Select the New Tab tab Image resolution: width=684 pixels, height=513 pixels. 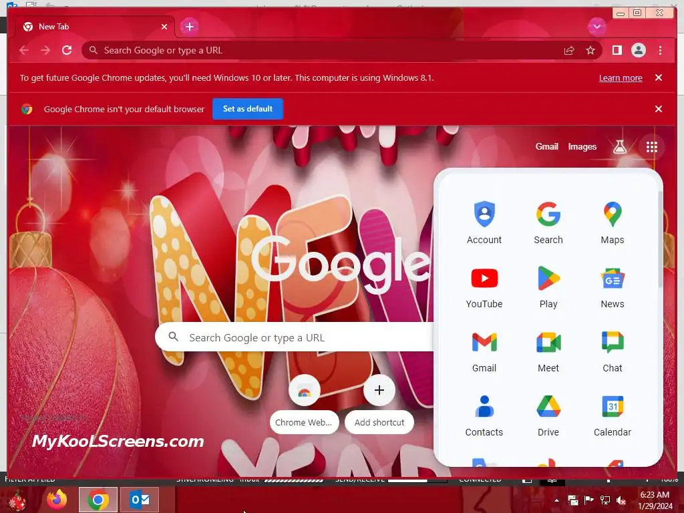click(94, 27)
